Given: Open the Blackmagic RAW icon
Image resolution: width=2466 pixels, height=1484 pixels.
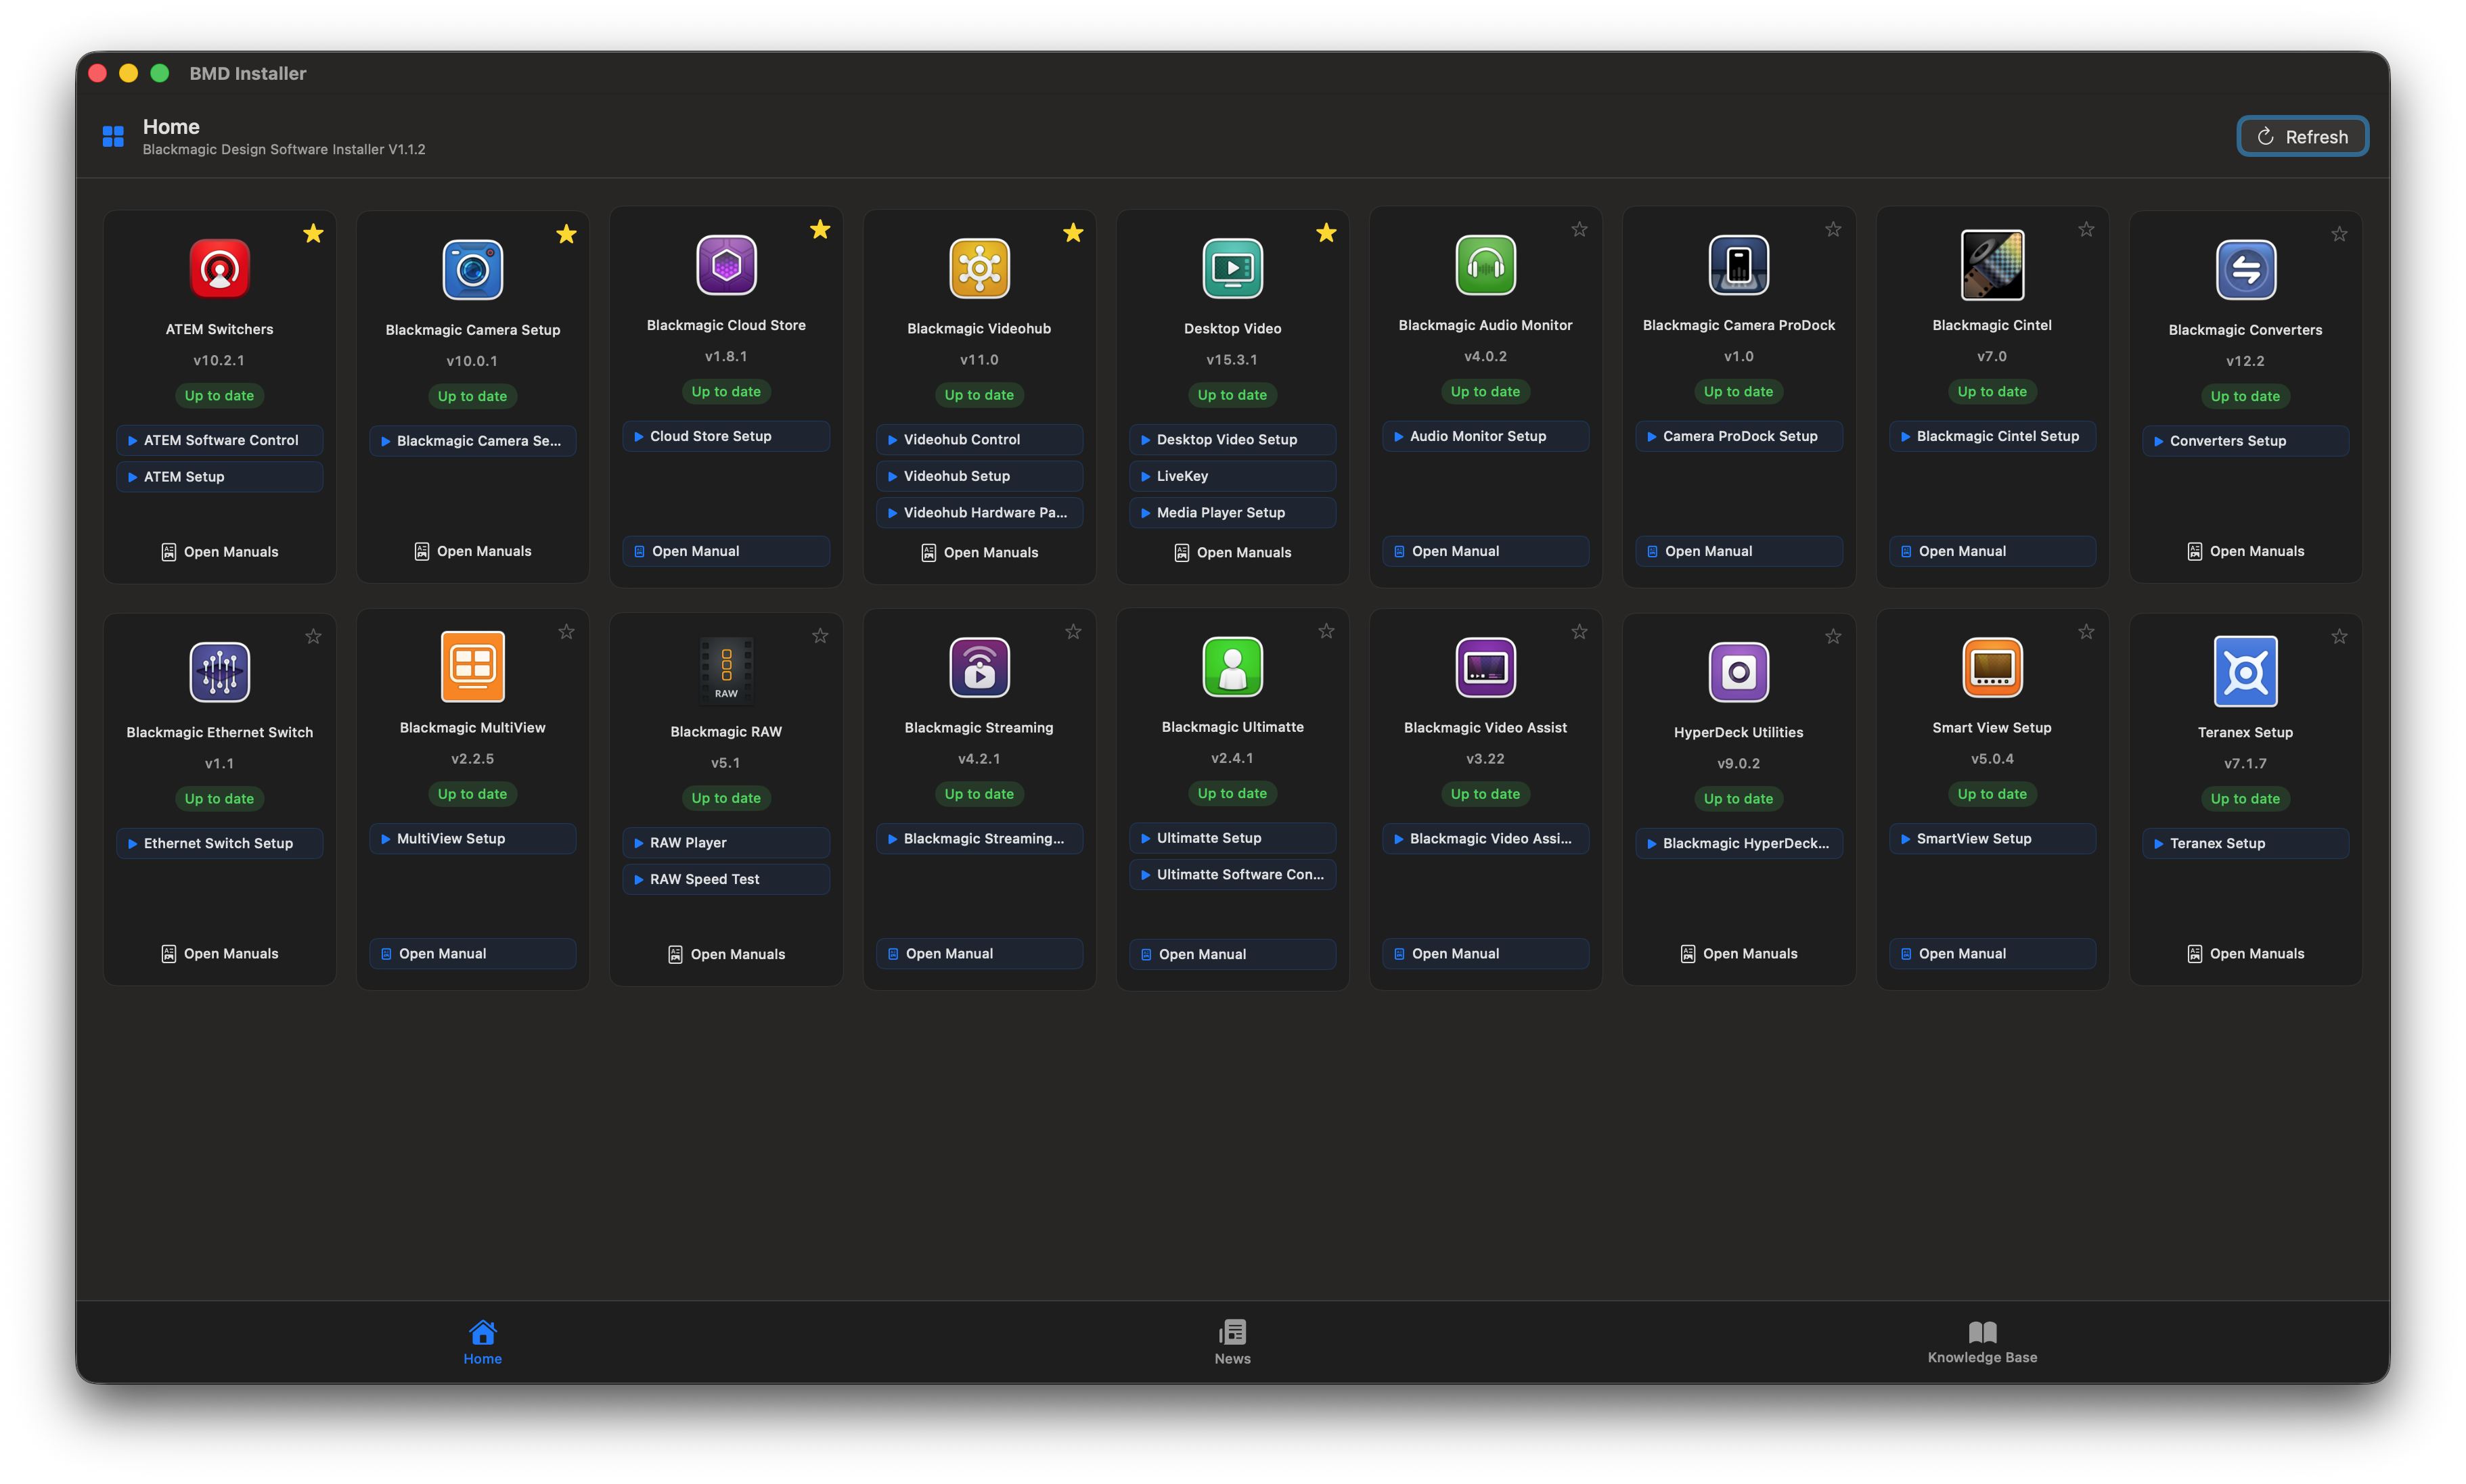Looking at the screenshot, I should click(x=725, y=670).
